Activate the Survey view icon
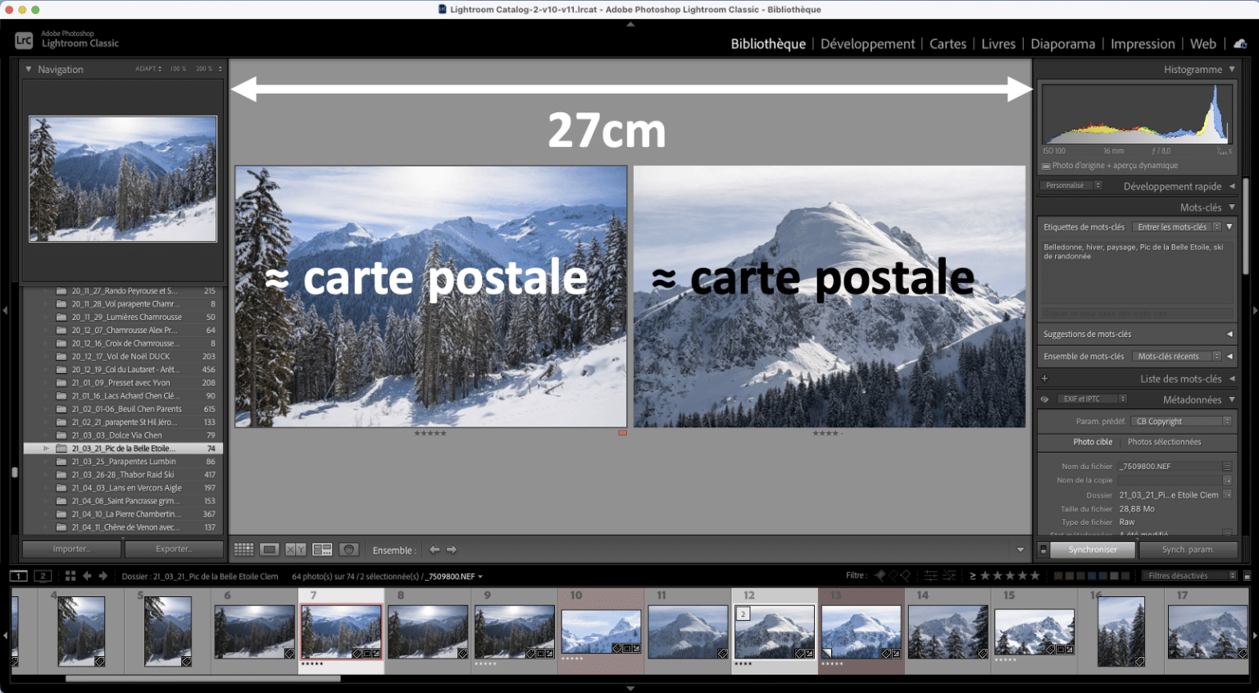Screen dimensions: 1259x693 (x=322, y=549)
